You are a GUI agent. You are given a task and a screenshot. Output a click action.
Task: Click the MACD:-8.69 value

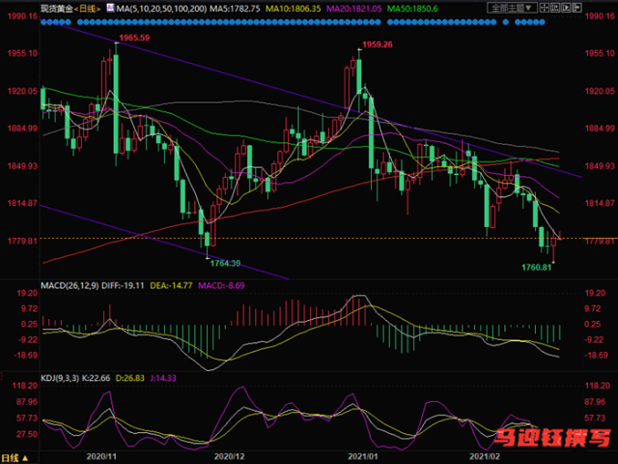(x=221, y=285)
